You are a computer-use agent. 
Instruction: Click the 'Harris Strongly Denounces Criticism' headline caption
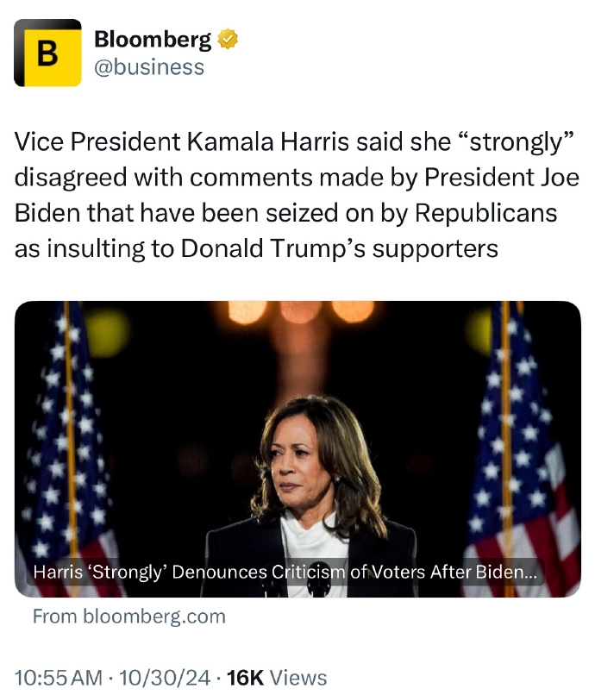point(285,572)
